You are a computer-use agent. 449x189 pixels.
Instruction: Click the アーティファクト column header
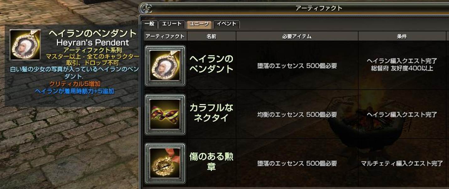165,36
